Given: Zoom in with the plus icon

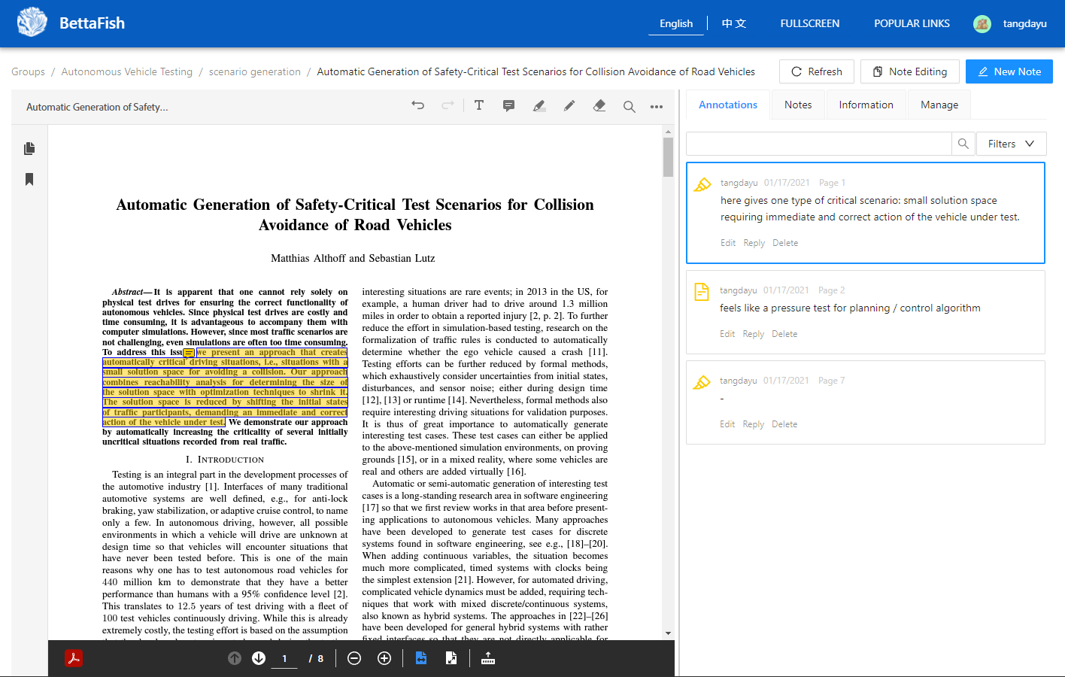Looking at the screenshot, I should (384, 658).
